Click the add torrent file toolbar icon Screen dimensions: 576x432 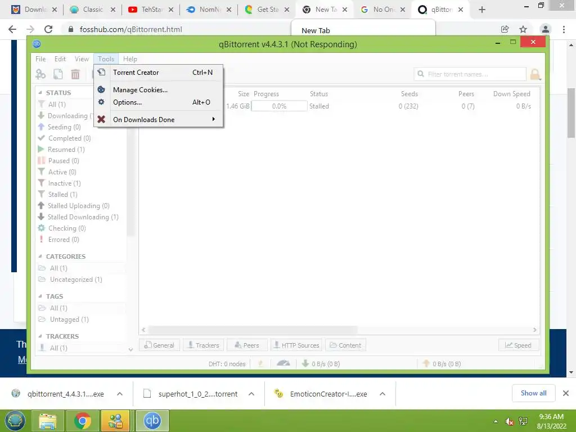pos(58,74)
